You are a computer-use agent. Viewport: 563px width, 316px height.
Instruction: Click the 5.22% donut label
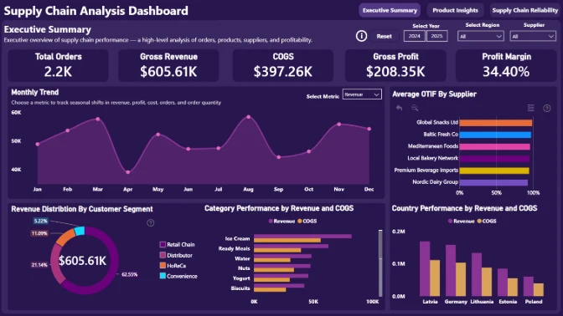[x=40, y=221]
